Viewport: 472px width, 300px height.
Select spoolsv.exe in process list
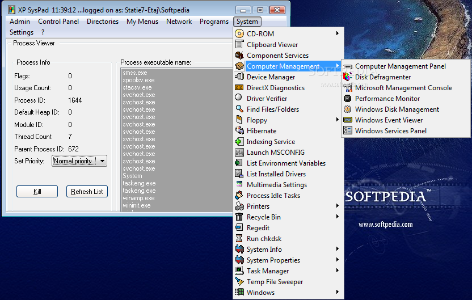click(138, 80)
